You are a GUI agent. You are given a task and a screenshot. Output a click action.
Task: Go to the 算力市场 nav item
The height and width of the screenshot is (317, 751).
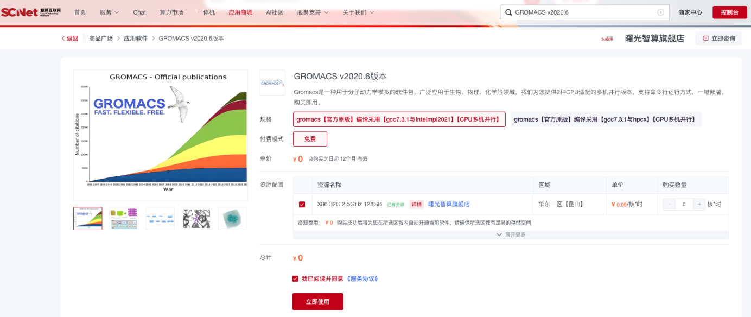171,12
